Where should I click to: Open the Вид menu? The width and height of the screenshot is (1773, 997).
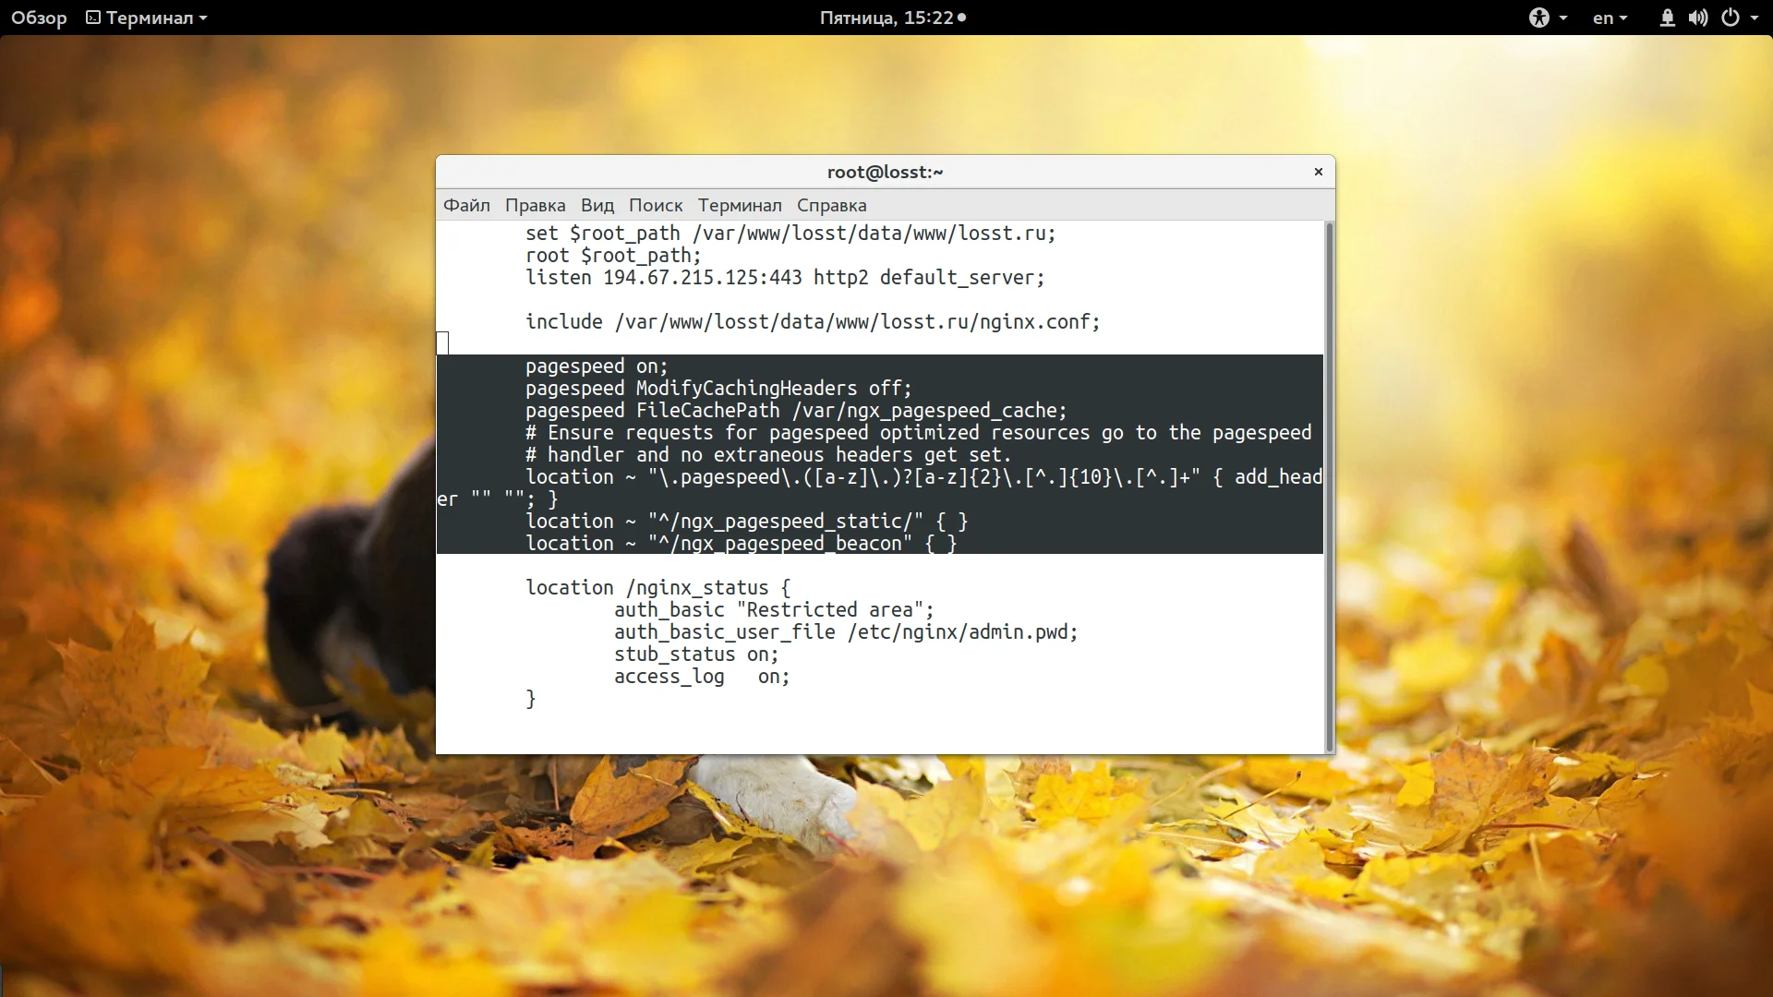597,205
